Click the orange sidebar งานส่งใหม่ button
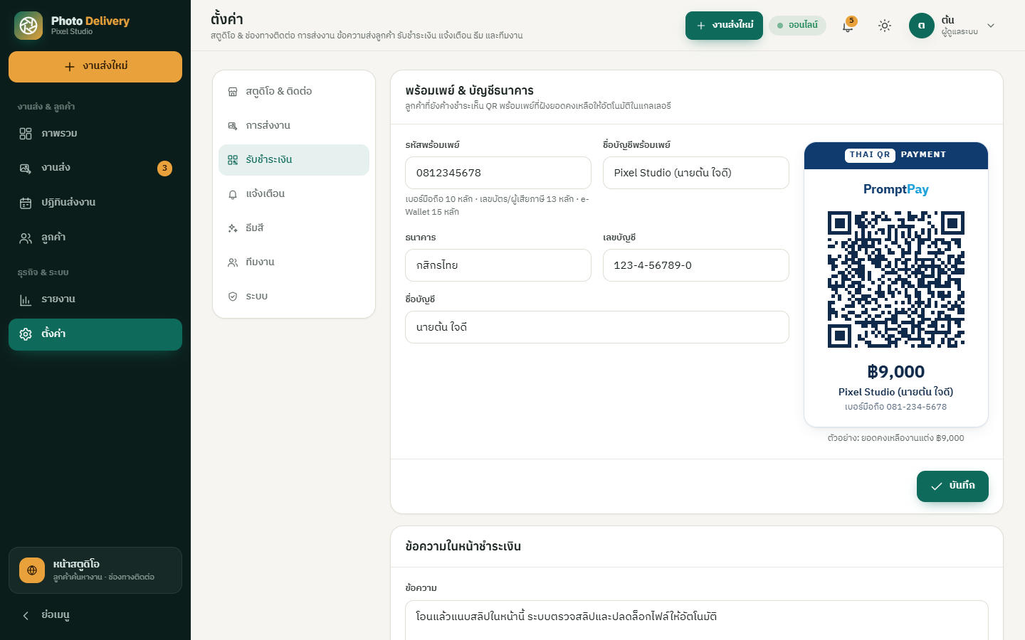This screenshot has height=640, width=1025. pyautogui.click(x=95, y=67)
